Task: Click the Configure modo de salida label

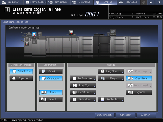Action: pyautogui.click(x=24, y=28)
